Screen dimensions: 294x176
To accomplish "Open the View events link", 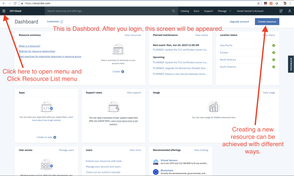I will 202,35.
